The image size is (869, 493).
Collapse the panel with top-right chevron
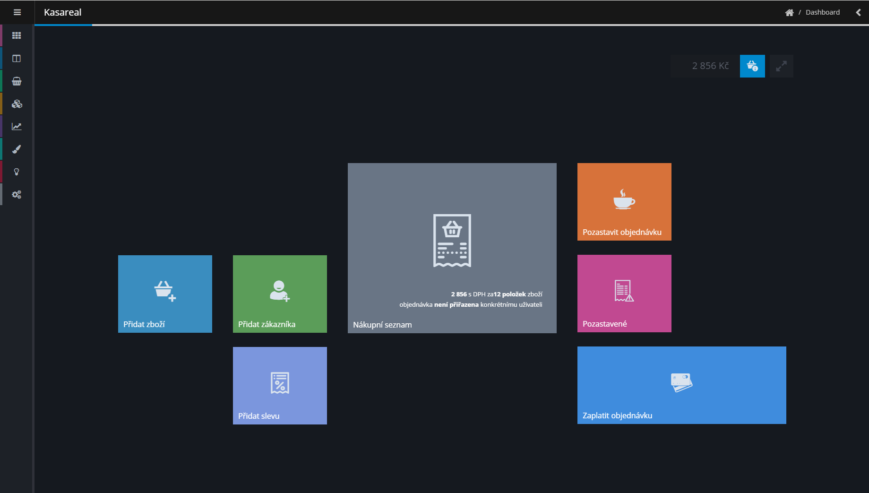[x=858, y=12]
